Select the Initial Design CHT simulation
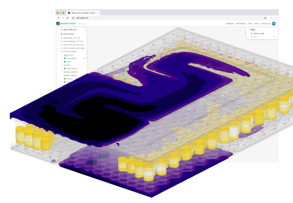 tap(72, 38)
